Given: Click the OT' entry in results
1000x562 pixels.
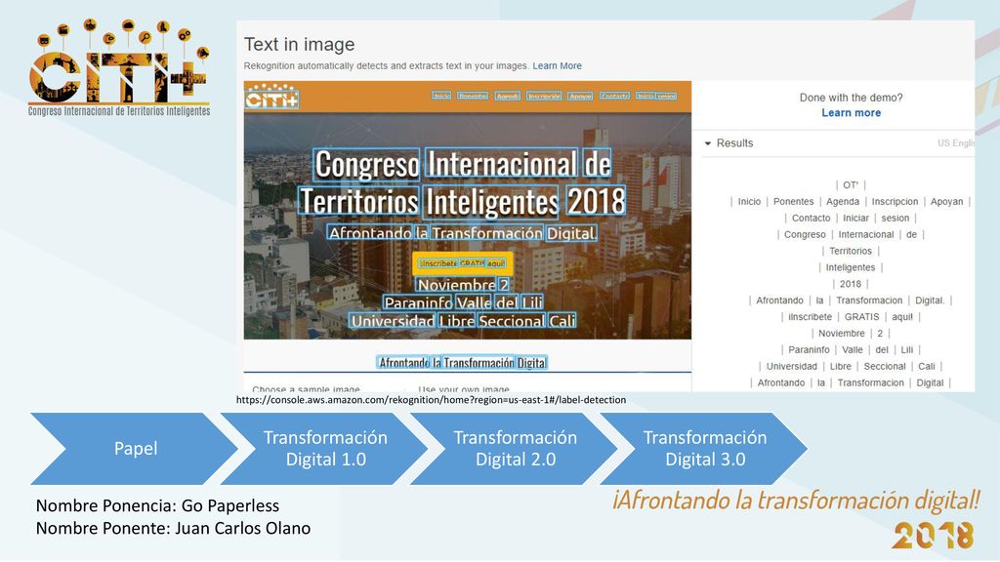Looking at the screenshot, I should tap(851, 184).
